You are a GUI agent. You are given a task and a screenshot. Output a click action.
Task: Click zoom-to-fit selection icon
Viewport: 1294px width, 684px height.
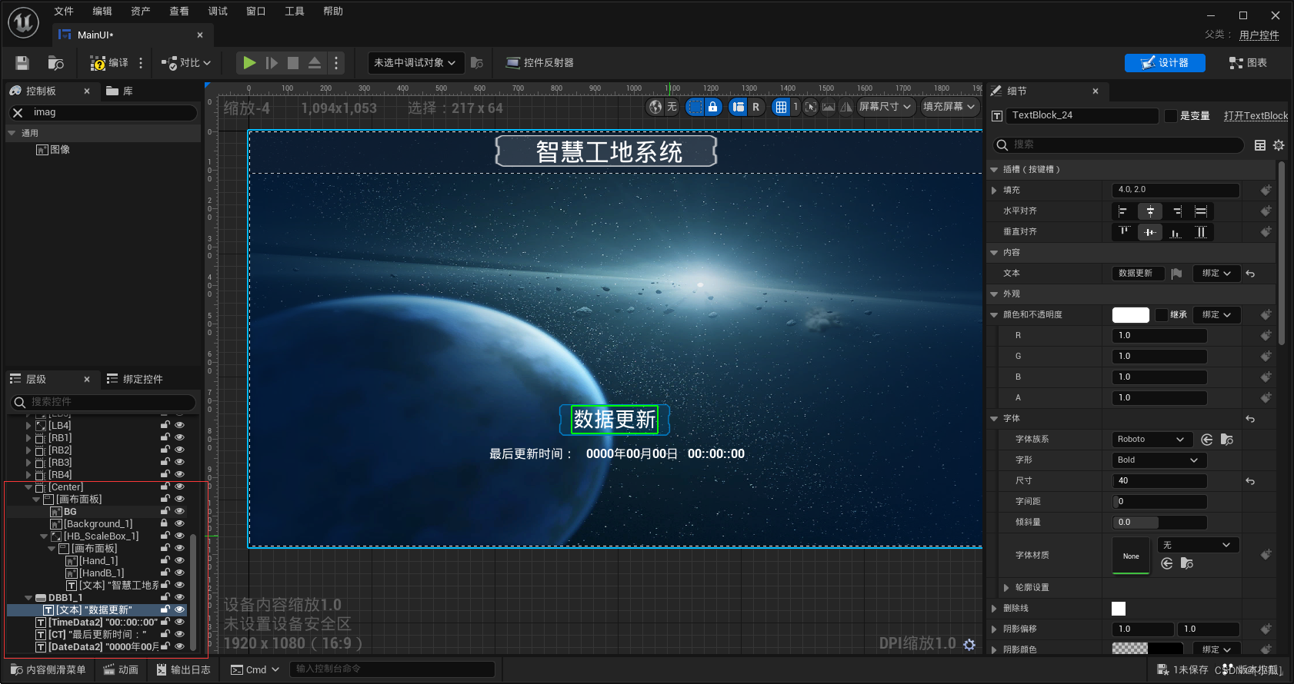coord(811,107)
